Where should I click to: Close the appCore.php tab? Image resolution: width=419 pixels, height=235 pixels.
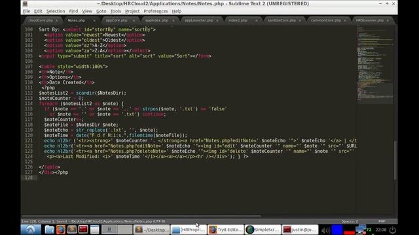134,20
